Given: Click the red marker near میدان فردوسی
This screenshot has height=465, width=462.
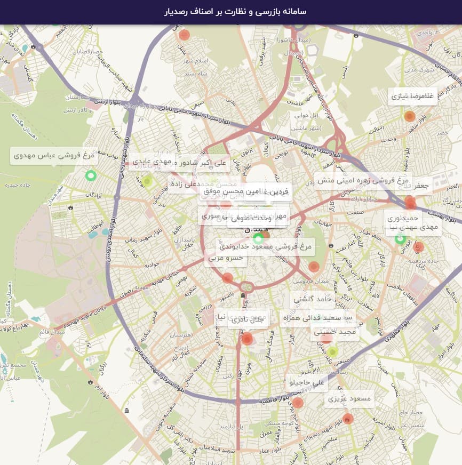Looking at the screenshot, I should coord(314,267).
